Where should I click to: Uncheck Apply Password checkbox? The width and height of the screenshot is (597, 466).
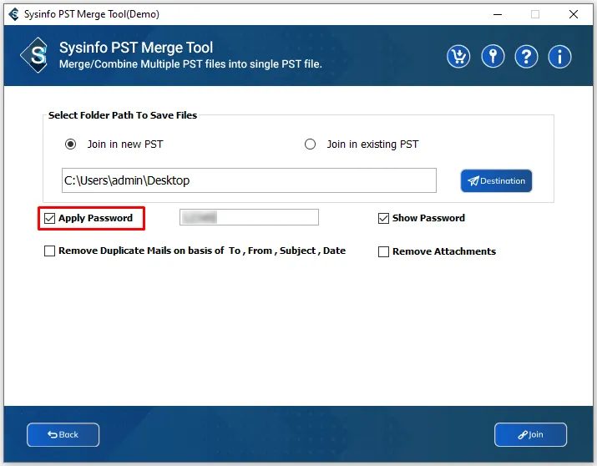49,218
